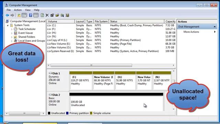Click the volume list right scroll arrow
Image resolution: width=220 pixels, height=124 pixels.
point(173,65)
